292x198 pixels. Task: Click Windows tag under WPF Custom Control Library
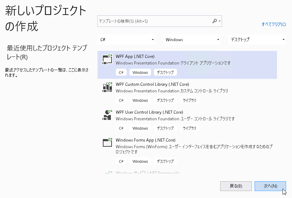click(x=140, y=100)
